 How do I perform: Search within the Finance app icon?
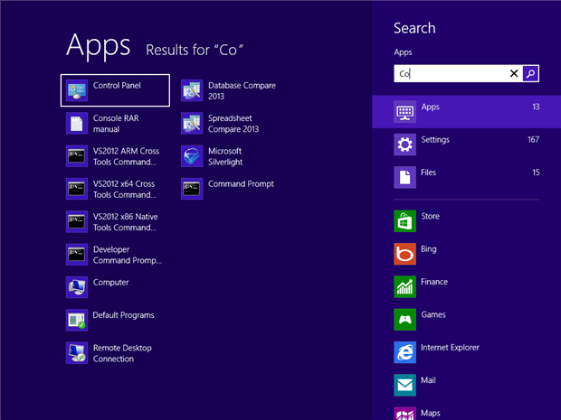click(x=404, y=287)
